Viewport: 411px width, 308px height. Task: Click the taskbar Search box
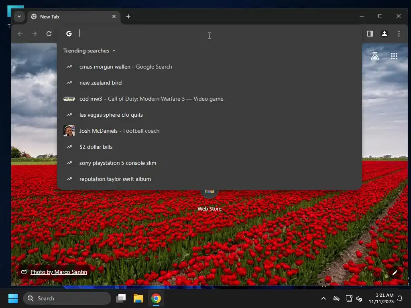tap(67, 298)
